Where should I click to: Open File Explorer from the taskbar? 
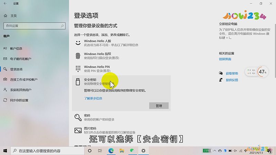click(122, 151)
